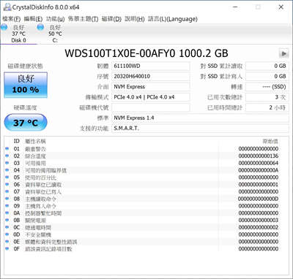The height and width of the screenshot is (279, 293).
Task: Click the drive title WDS100T1X0E-00AFY0 1000.2 GB
Action: point(146,53)
